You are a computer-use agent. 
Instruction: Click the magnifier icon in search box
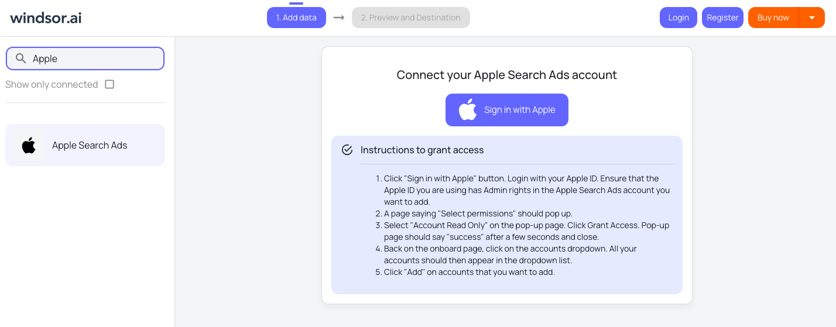(x=21, y=58)
